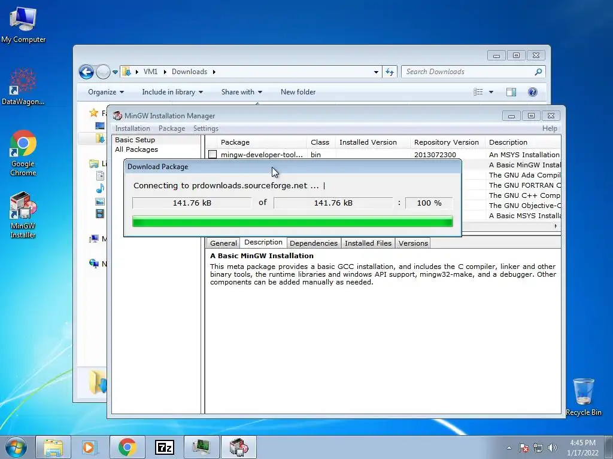Open the system monitor taskbar icon

coord(201,447)
